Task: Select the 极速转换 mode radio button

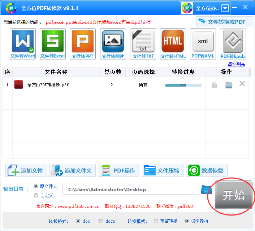Action: [x=187, y=221]
